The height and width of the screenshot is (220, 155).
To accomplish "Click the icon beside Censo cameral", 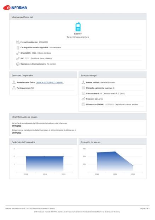I will pos(83,93).
